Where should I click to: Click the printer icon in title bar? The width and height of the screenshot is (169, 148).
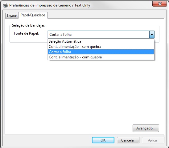[5, 5]
